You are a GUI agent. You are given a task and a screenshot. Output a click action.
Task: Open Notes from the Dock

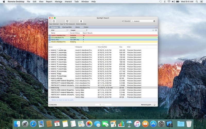pos(65,124)
